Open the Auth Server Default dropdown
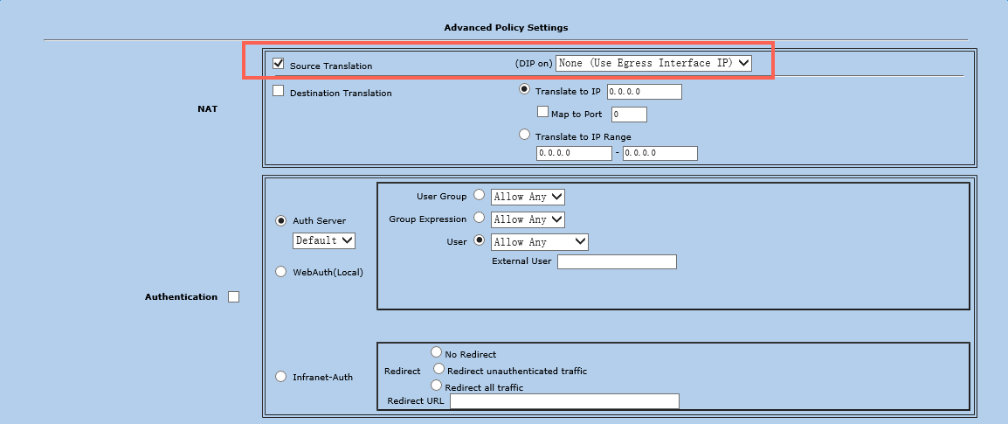 pos(323,240)
